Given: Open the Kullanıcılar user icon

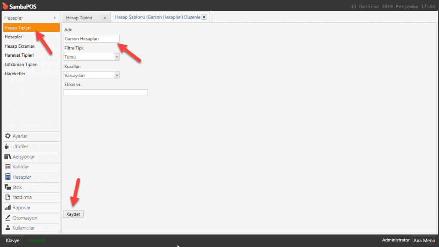Looking at the screenshot, I should (8, 228).
